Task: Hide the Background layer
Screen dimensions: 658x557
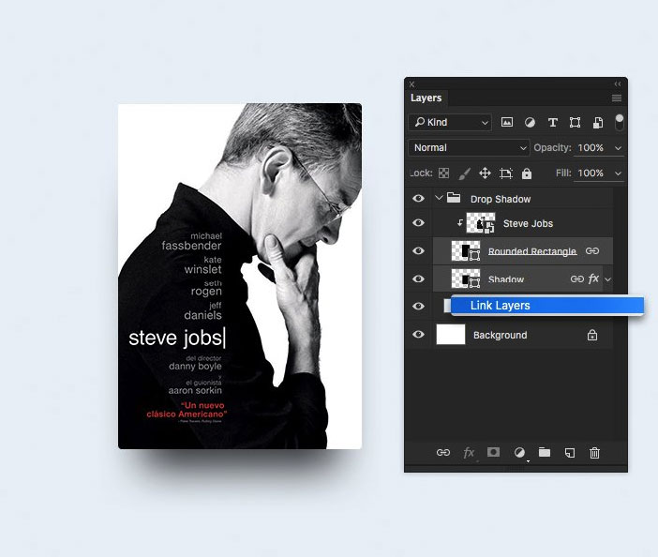Action: [418, 335]
